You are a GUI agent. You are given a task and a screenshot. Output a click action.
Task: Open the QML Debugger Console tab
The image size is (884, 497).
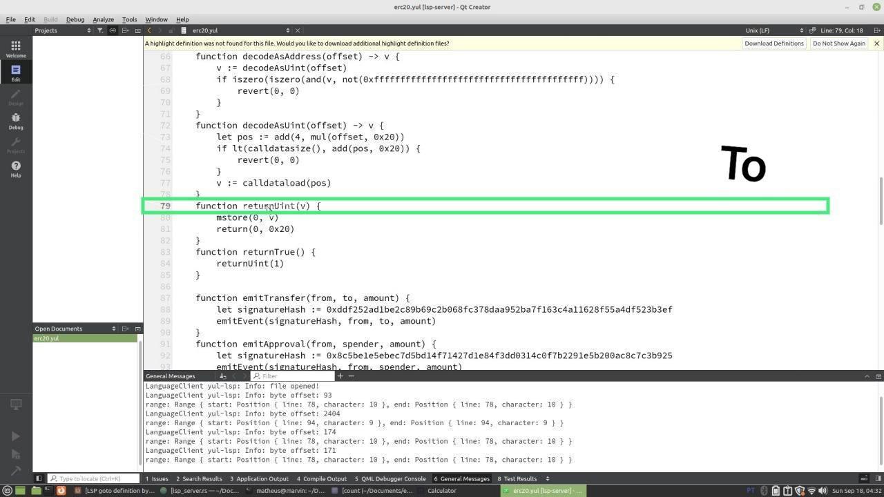[390, 478]
